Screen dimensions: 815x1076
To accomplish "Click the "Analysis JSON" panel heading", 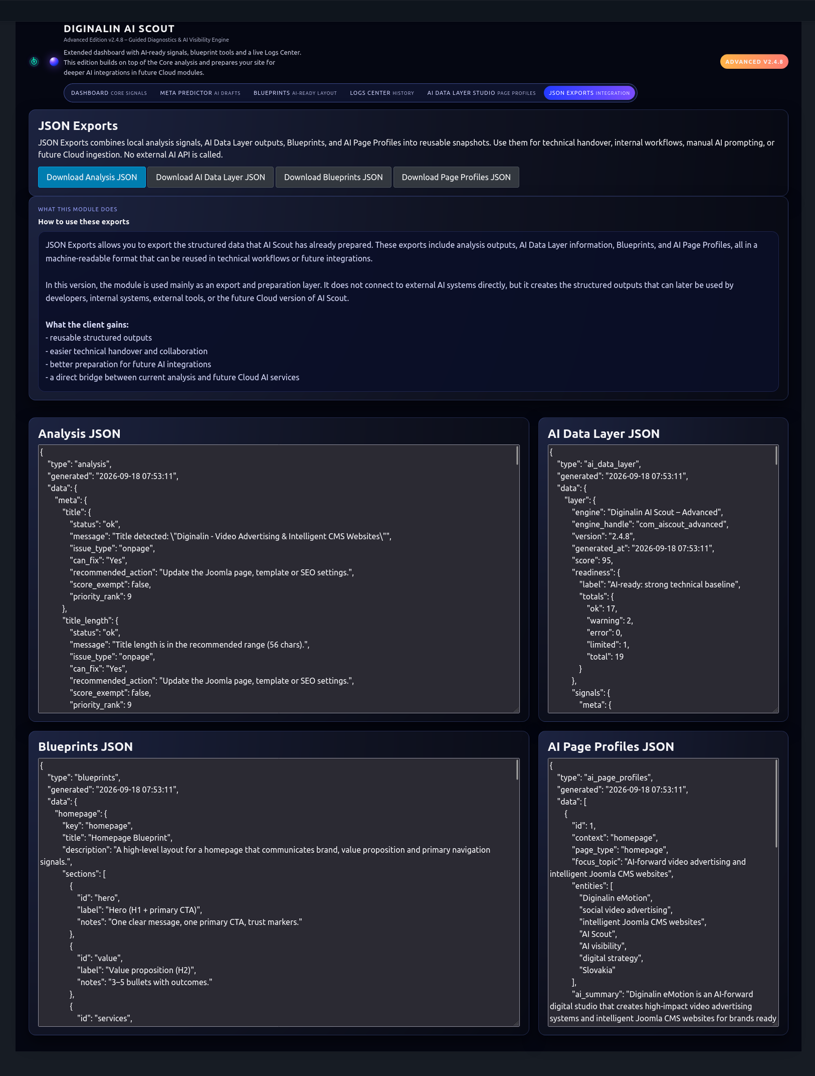I will tap(79, 434).
